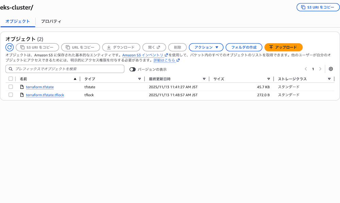Click the URL をコピー button
340x203 pixels.
81,47
